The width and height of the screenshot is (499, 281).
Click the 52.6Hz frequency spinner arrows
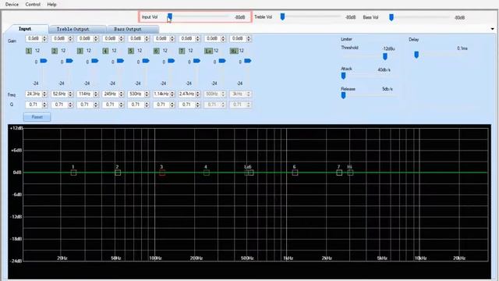point(70,94)
